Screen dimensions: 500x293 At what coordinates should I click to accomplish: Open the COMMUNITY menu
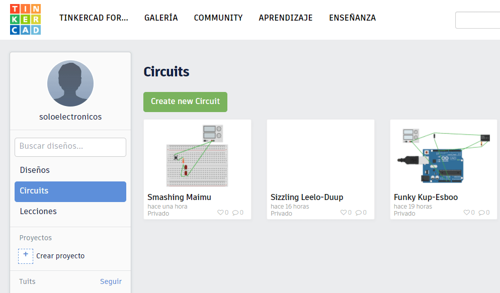point(218,18)
